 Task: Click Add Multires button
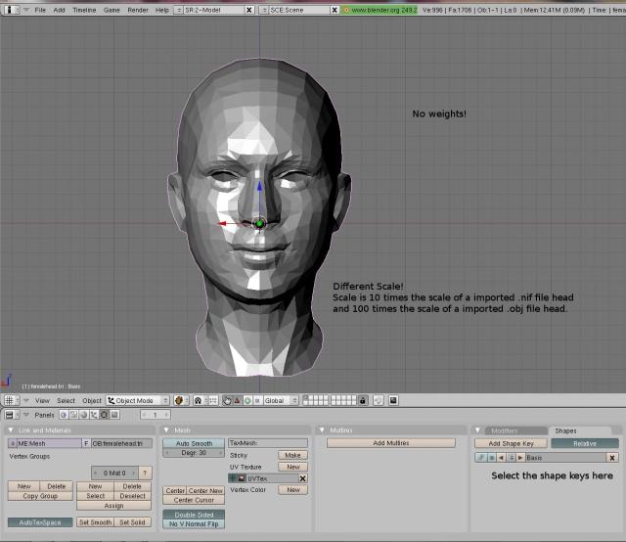391,443
